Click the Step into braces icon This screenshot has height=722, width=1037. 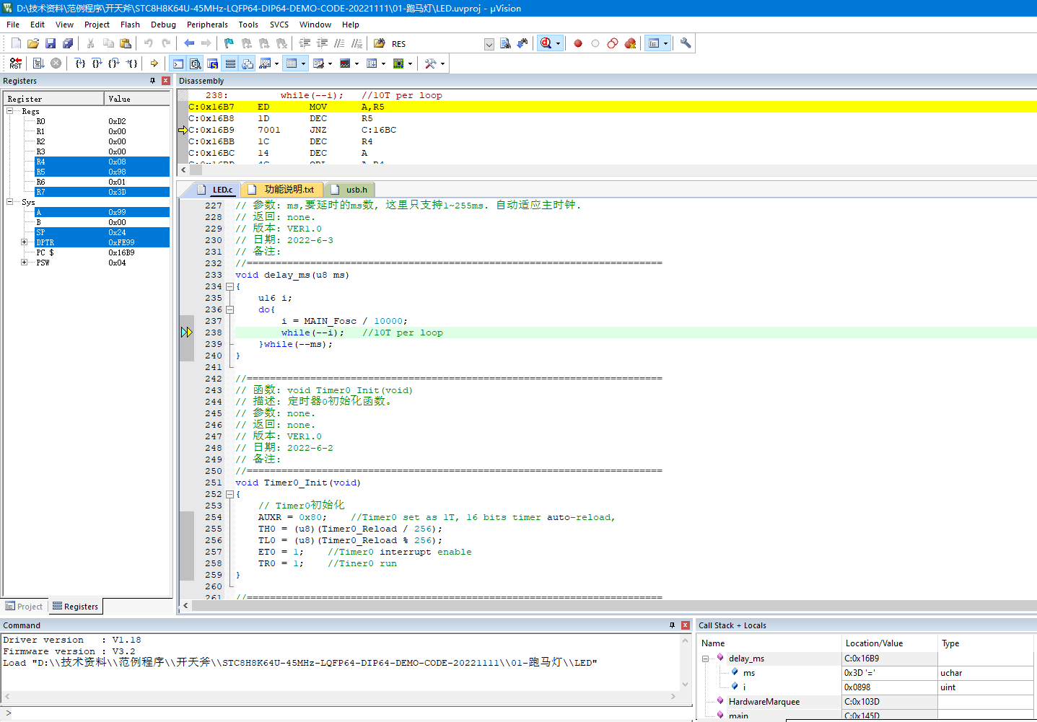pyautogui.click(x=80, y=63)
